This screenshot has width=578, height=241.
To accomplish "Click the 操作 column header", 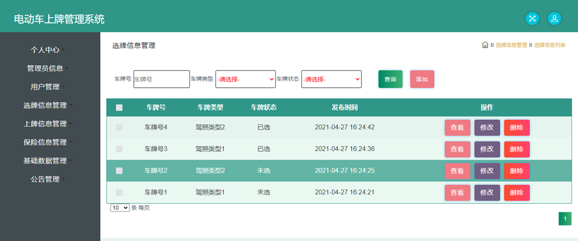I will coord(487,107).
